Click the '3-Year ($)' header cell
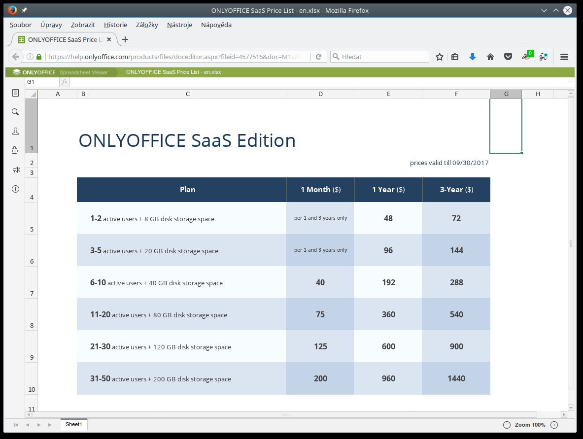The image size is (583, 439). coord(456,190)
